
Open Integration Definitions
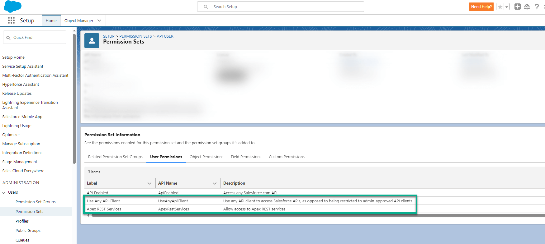22,153
